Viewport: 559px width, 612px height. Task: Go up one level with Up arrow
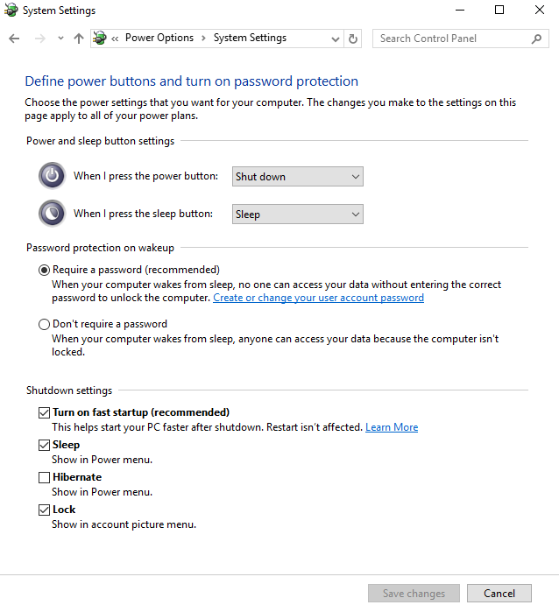click(x=79, y=39)
